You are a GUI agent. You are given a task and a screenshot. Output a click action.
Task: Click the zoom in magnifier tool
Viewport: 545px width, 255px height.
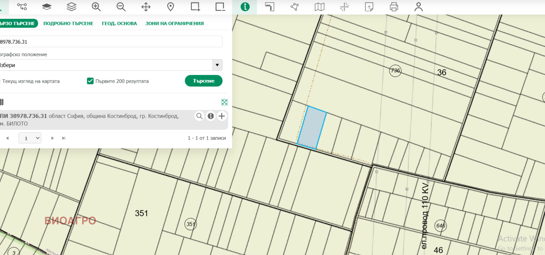[x=96, y=7]
